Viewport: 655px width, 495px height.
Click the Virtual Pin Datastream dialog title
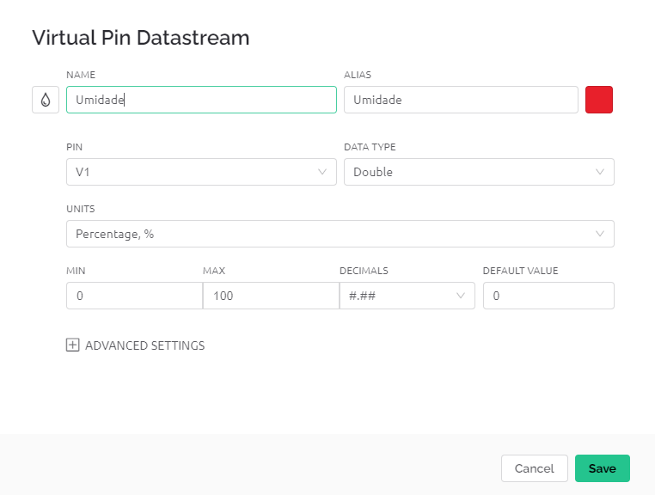141,38
